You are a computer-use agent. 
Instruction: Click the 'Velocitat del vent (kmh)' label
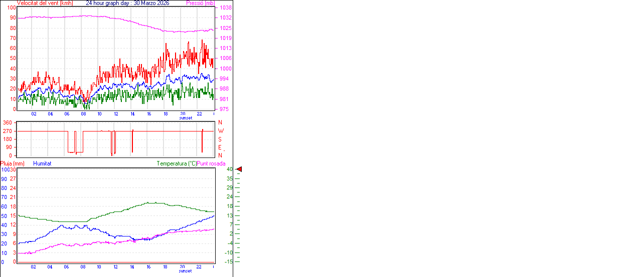45,3
